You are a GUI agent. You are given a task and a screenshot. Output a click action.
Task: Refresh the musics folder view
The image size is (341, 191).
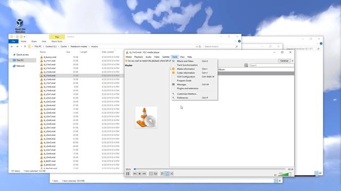point(200,47)
